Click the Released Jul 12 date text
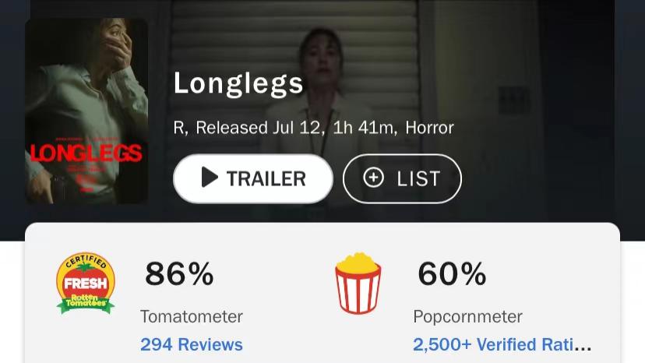 259,128
